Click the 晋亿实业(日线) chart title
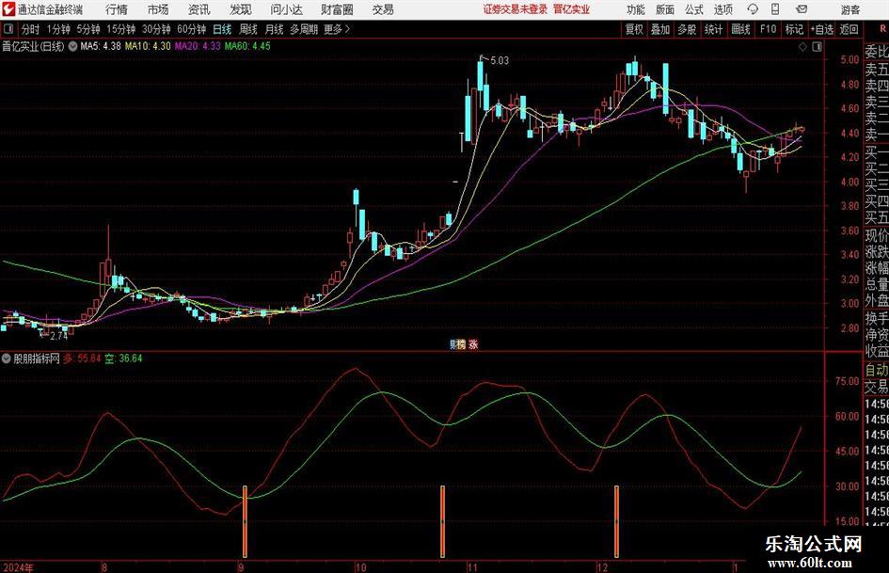The height and width of the screenshot is (573, 889). [x=33, y=46]
